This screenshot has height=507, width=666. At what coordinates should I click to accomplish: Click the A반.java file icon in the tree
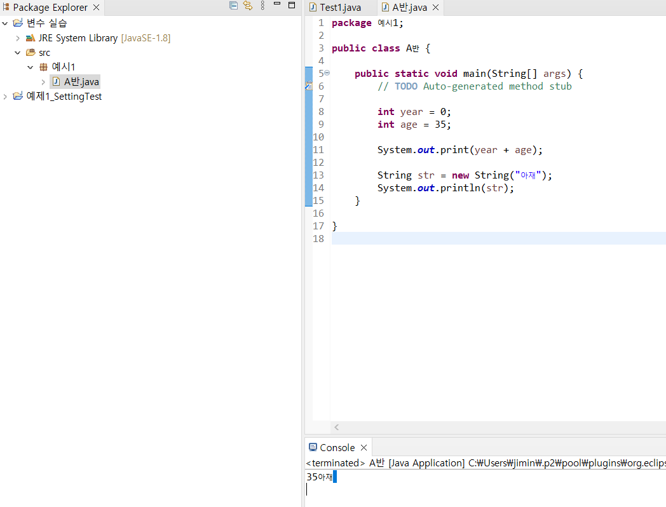(x=56, y=81)
